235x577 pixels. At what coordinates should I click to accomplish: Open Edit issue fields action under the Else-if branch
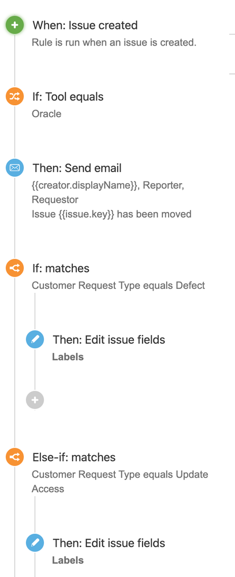click(x=109, y=543)
